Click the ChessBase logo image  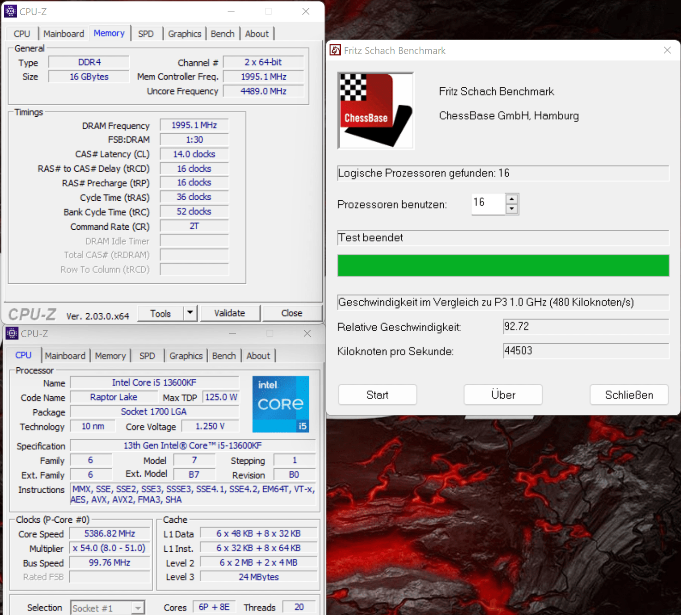pyautogui.click(x=376, y=111)
